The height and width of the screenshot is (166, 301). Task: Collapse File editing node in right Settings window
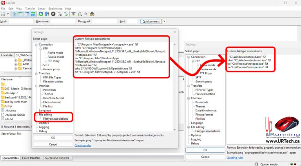coord(189,127)
